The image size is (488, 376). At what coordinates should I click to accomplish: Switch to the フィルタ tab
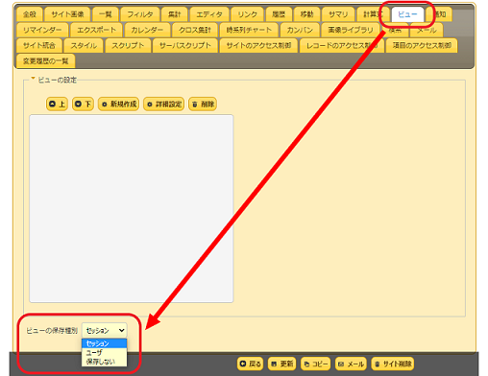pos(140,14)
